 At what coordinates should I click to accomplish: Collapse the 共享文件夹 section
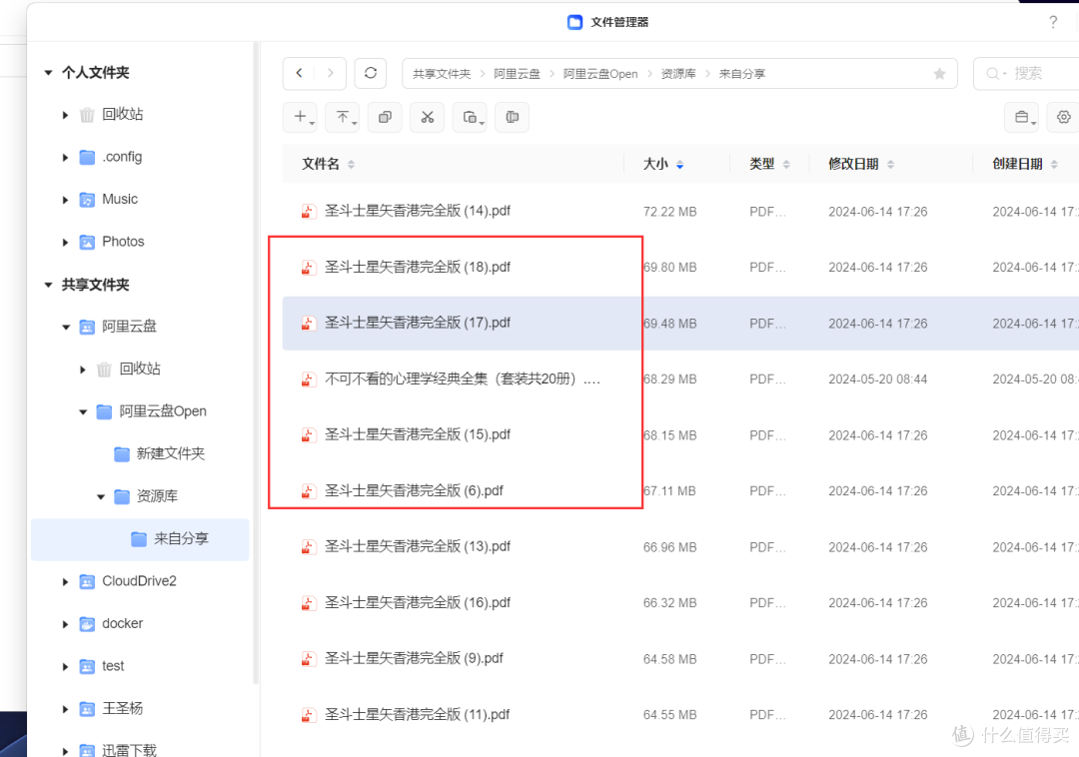pyautogui.click(x=48, y=285)
